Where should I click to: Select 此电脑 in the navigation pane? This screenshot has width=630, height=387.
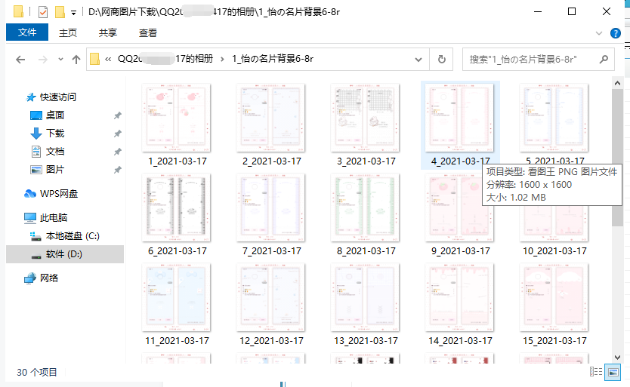[x=54, y=217]
